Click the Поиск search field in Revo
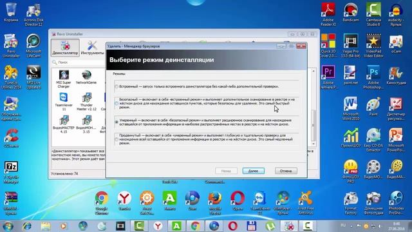This screenshot has width=412, height=232. 79,63
